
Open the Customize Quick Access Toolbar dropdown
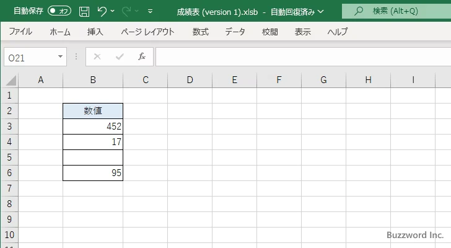click(x=152, y=11)
